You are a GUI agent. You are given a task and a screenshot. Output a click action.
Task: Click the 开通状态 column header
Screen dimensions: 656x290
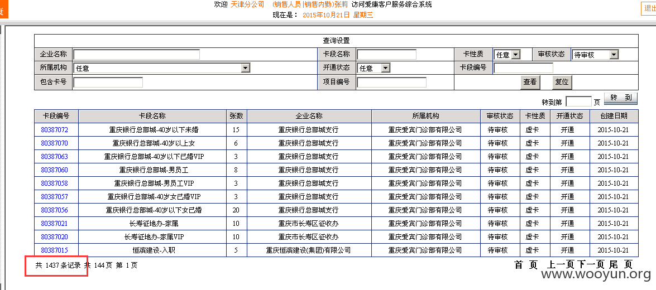[569, 116]
